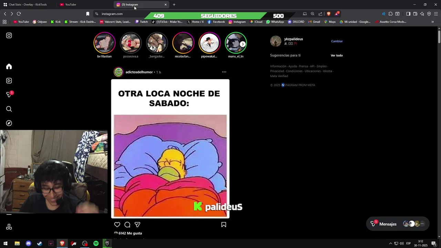Switch to Chat Stats KickTools tab
The height and width of the screenshot is (248, 441).
point(28,4)
